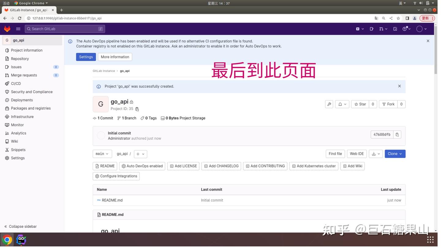
Task: Copy project ID to clipboard
Action: (137, 109)
